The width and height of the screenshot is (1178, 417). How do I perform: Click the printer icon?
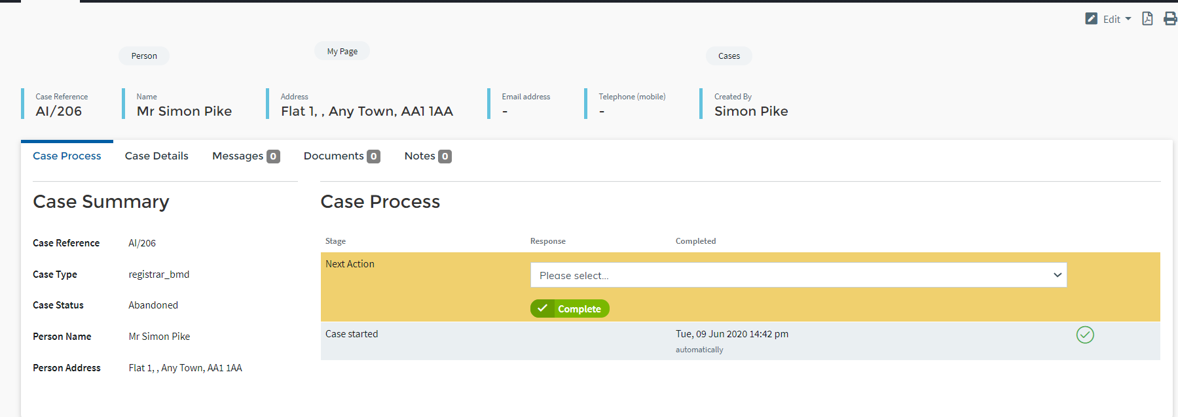pyautogui.click(x=1170, y=19)
